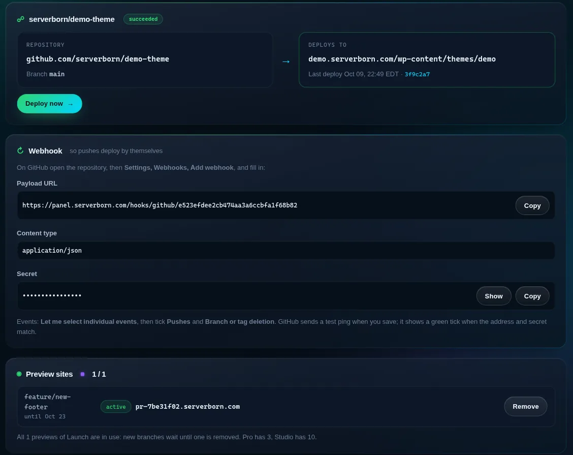This screenshot has width=573, height=455.
Task: Click the 'All 1 previews of Launch' note
Action: (166, 437)
